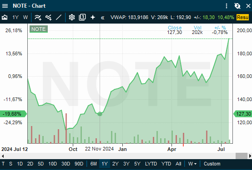Switch to 2Y time range
The width and height of the screenshot is (252, 170).
pos(116,164)
